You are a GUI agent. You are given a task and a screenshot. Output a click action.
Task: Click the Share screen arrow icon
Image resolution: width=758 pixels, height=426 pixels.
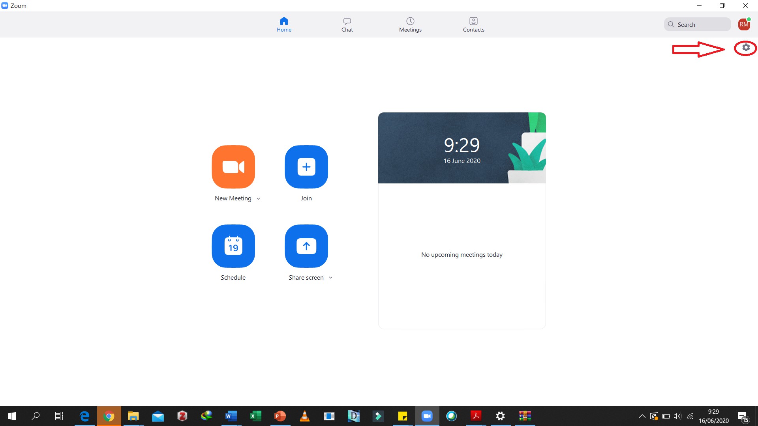tap(306, 246)
